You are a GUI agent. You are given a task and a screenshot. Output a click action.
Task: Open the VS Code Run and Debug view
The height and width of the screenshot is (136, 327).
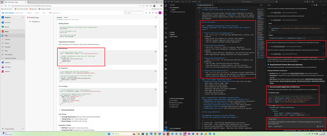pos(166,19)
